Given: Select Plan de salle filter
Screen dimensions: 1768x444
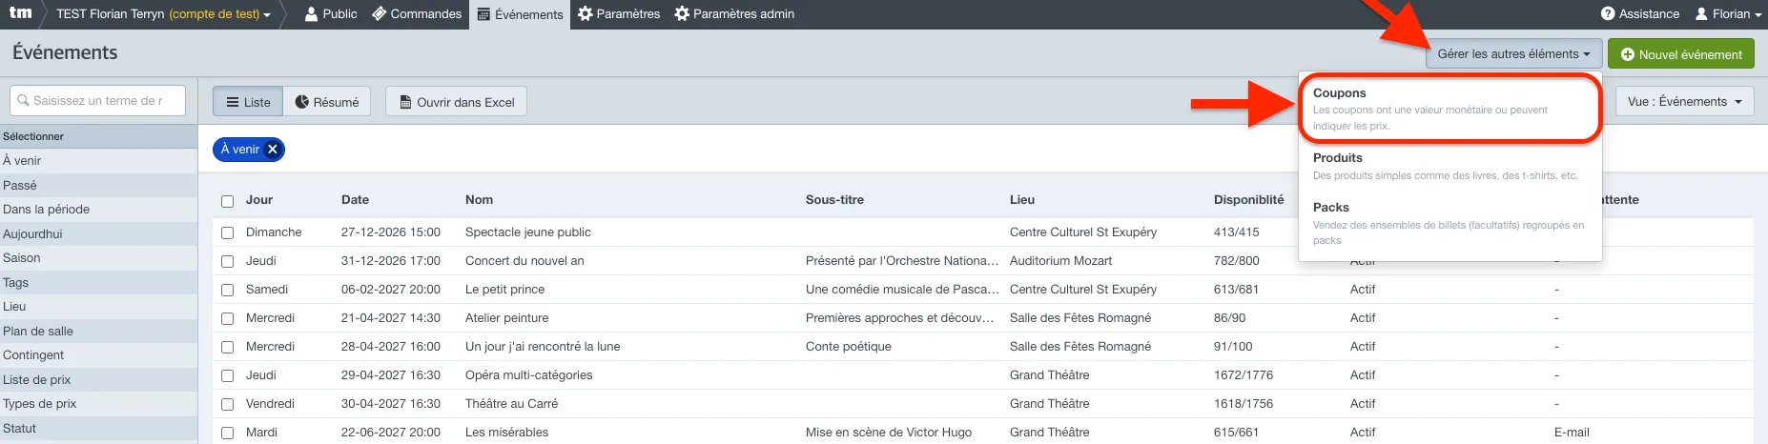Looking at the screenshot, I should click(98, 331).
